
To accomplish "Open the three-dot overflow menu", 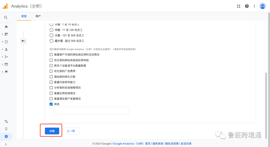I will pyautogui.click(x=254, y=6).
